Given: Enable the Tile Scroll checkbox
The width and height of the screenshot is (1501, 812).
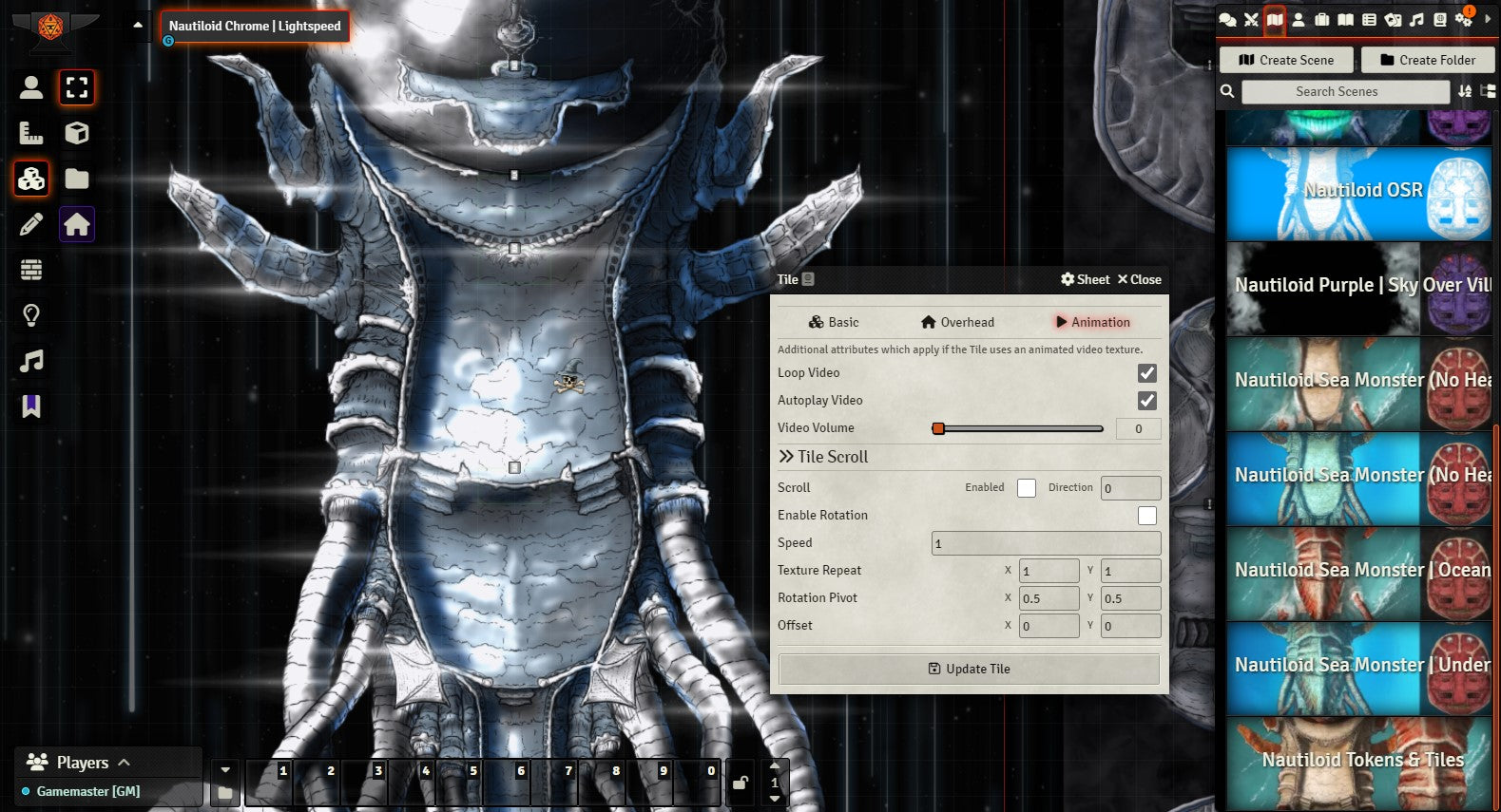Looking at the screenshot, I should click(x=1027, y=488).
